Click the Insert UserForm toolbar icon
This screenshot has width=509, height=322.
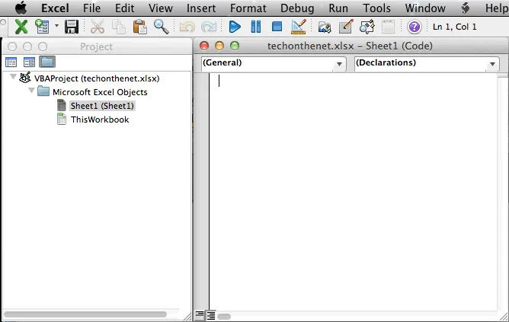tap(42, 27)
